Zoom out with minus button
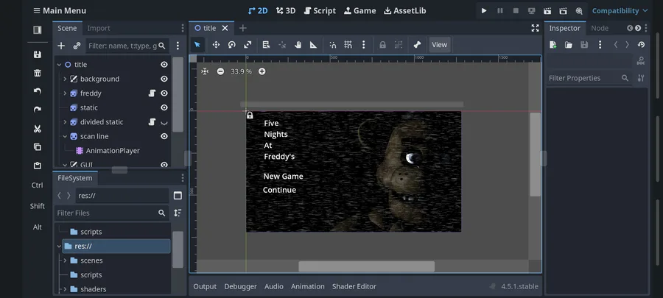Screen dimensions: 663x298 [220, 71]
